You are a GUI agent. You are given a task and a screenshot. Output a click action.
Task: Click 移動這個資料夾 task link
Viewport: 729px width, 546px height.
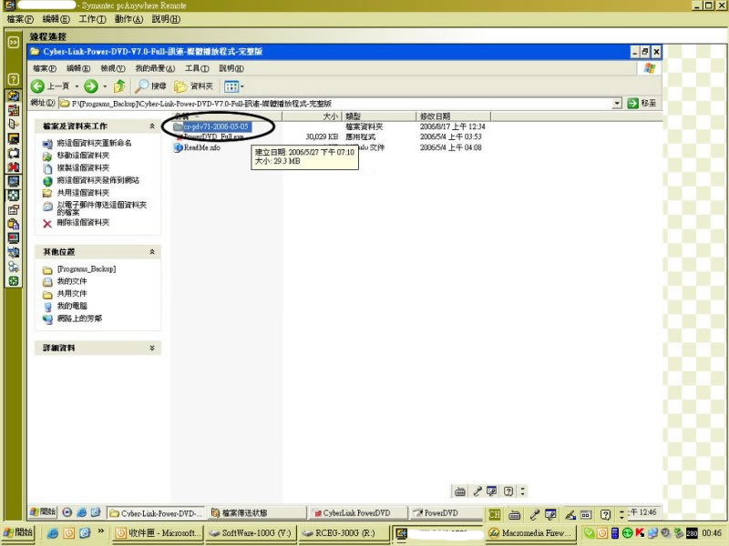point(83,156)
